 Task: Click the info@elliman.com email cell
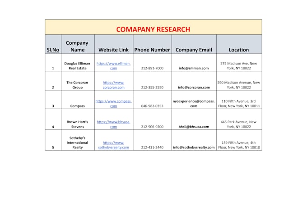[194, 62]
